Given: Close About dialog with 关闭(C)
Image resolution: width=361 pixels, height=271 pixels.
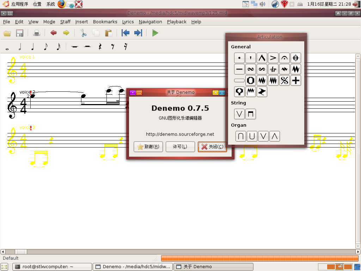Looking at the screenshot, I should [212, 146].
